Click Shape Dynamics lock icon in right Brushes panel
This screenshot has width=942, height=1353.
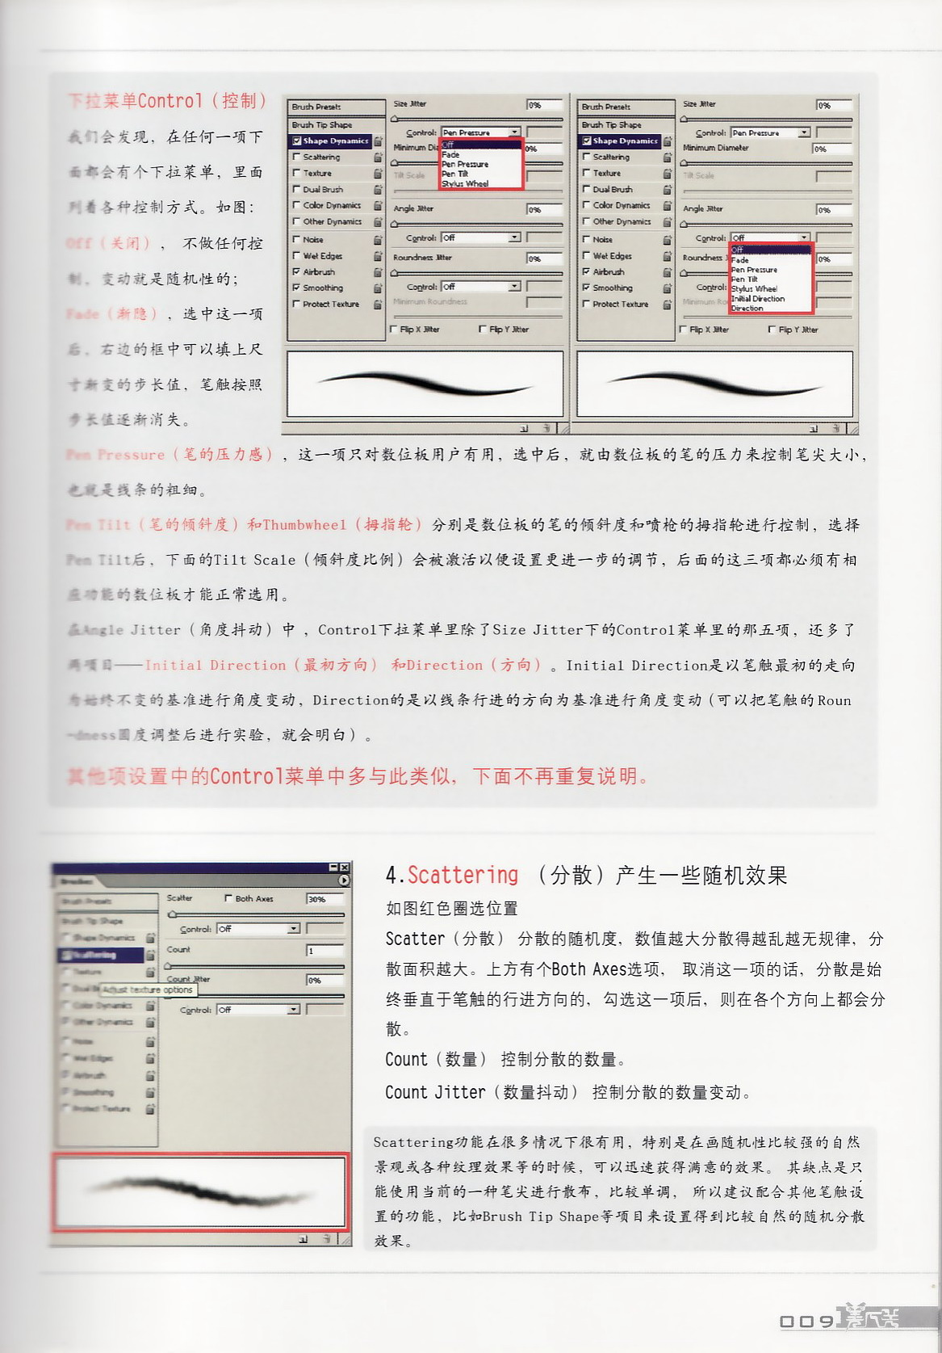668,141
